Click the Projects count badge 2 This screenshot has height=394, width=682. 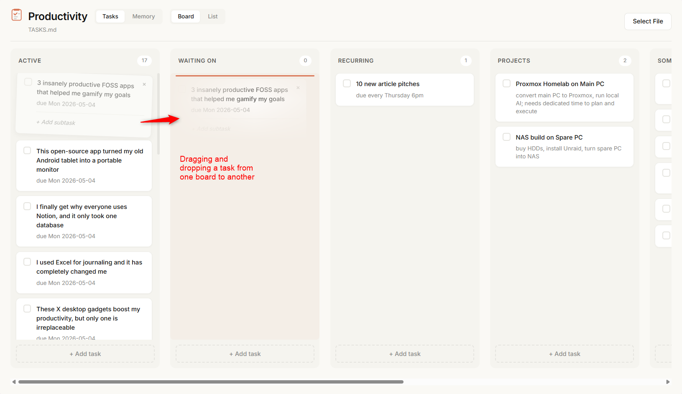pyautogui.click(x=625, y=61)
